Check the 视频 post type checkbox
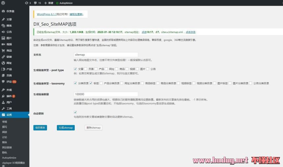 tap(127, 69)
